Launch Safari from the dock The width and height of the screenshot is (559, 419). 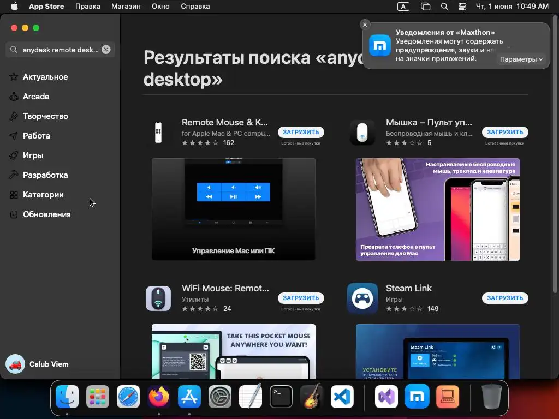[128, 397]
